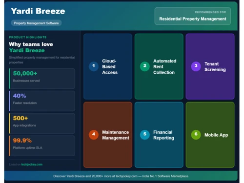Click the Why teams love heading
Screen dimensions: 244x183
pos(31,44)
